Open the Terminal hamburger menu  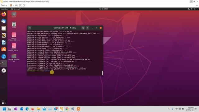click(87, 28)
